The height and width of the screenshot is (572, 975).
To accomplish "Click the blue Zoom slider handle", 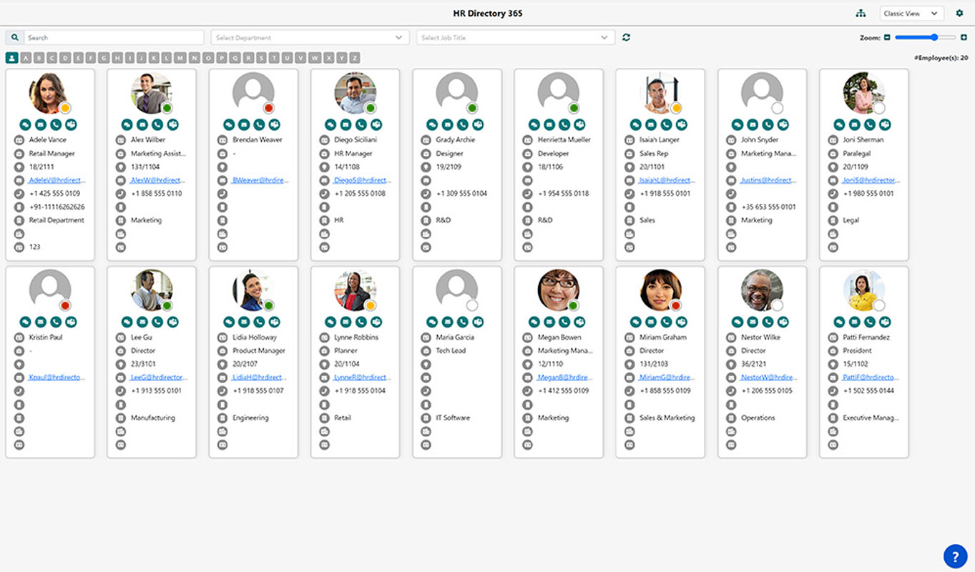I will (x=934, y=37).
